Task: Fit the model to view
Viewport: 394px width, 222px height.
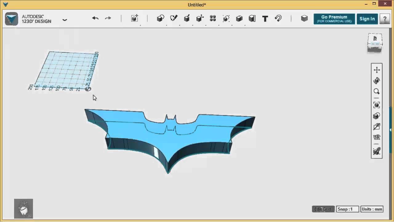Action: (377, 105)
